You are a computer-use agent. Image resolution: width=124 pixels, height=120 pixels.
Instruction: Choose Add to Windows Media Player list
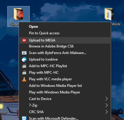65,86
